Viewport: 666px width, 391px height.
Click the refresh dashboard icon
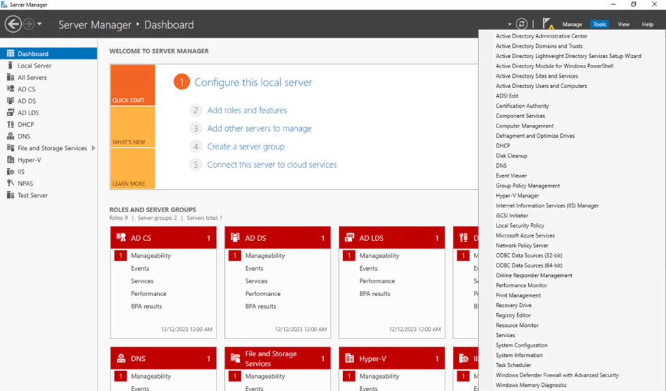click(x=522, y=24)
